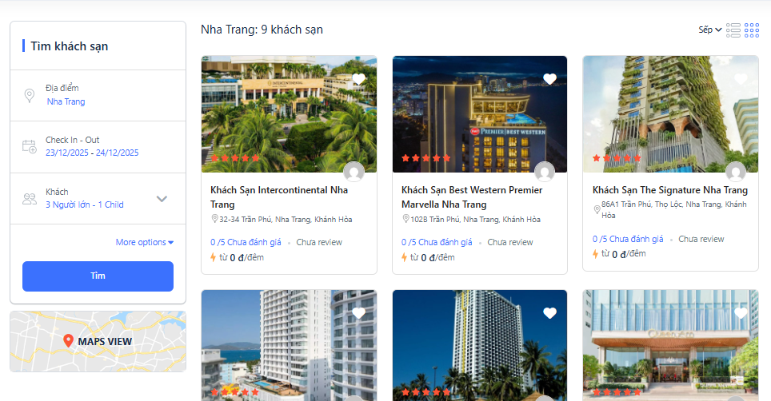Screen dimensions: 771x401
Task: Click the calendar icon next to Check In - Out
Action: 30,147
